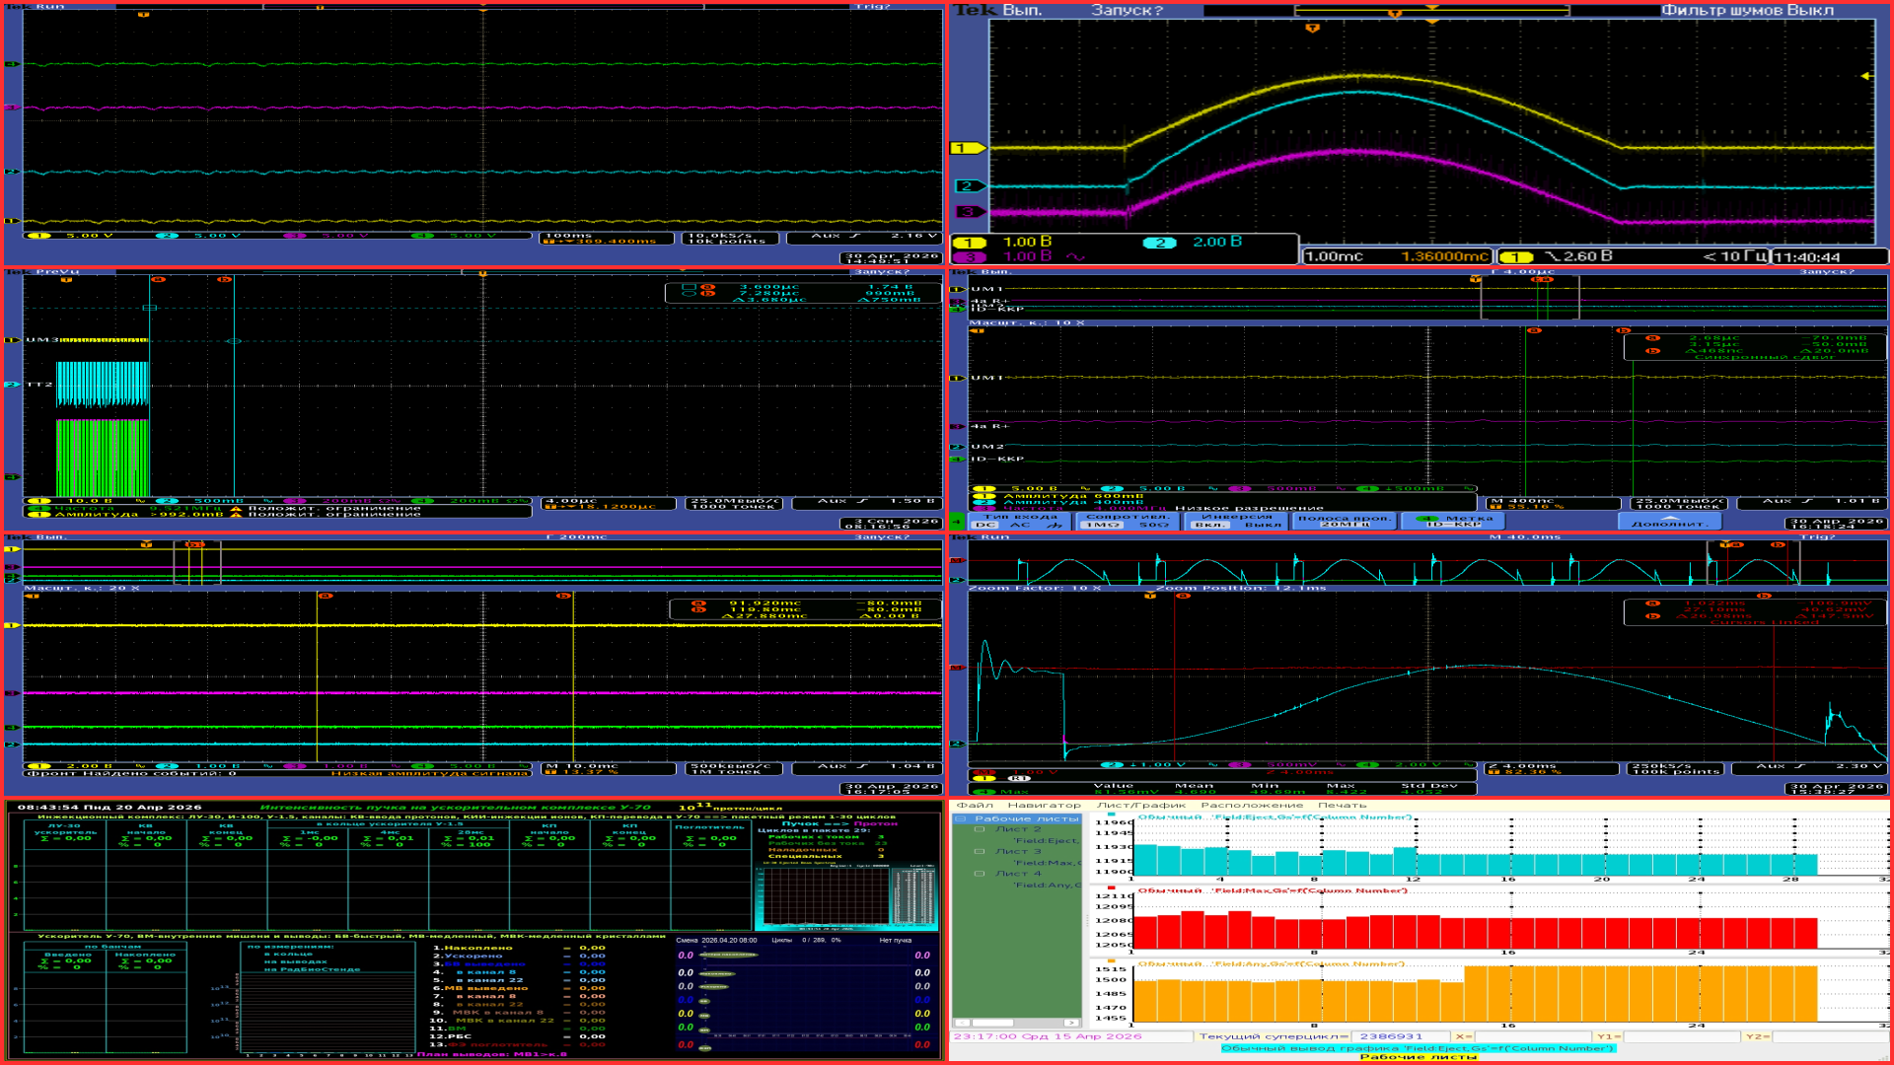The height and width of the screenshot is (1065, 1894).
Task: Click trigger source badge next to 2.60 В
Action: coord(1516,256)
